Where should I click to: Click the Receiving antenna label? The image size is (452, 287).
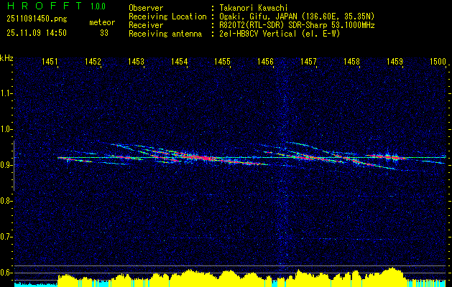point(165,34)
